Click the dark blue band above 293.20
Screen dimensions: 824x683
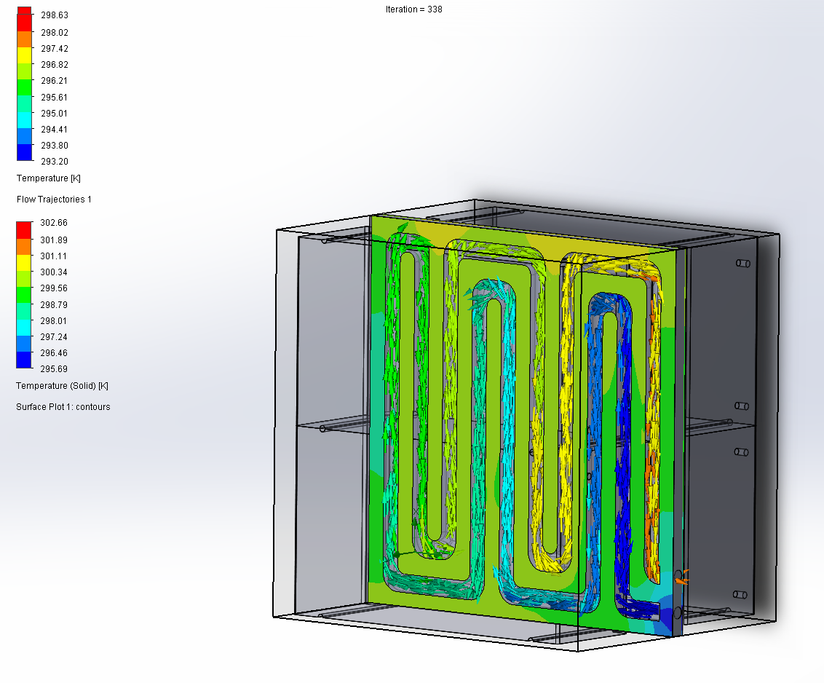24,152
